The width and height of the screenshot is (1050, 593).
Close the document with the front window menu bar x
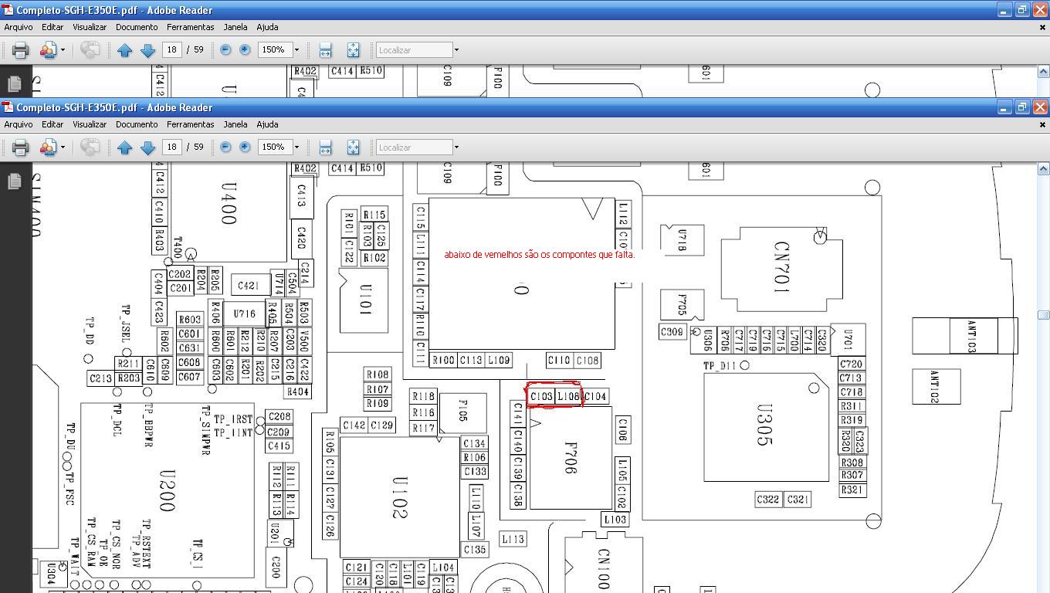tap(1042, 124)
